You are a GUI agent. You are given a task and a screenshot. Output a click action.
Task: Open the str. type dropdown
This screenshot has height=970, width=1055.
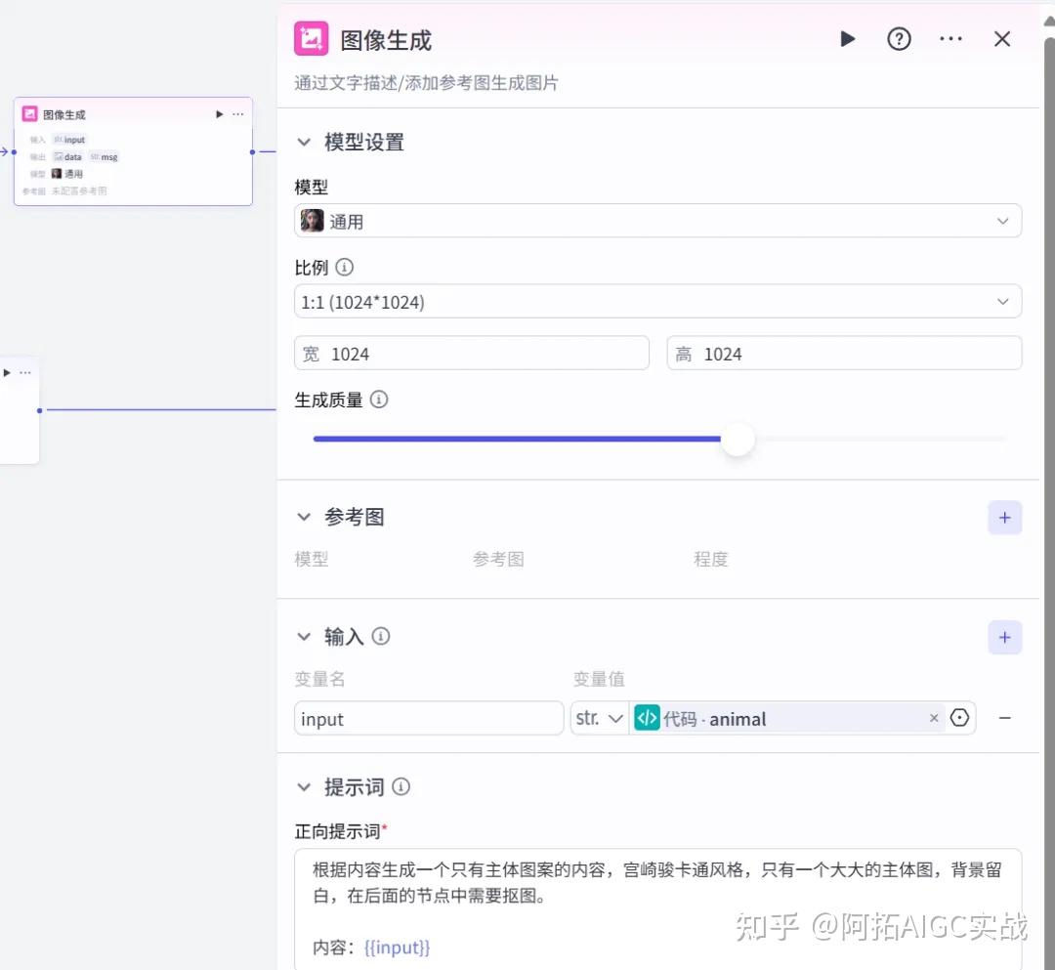[x=599, y=718]
